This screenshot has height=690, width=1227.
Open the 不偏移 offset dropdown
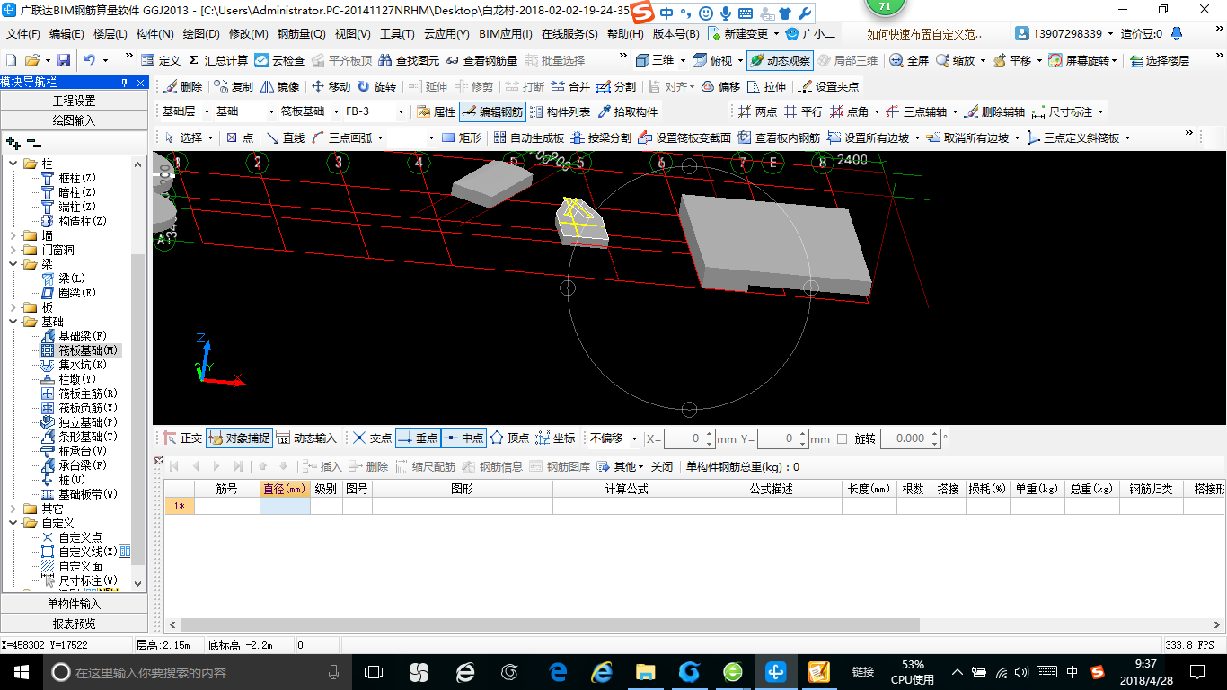pyautogui.click(x=613, y=438)
